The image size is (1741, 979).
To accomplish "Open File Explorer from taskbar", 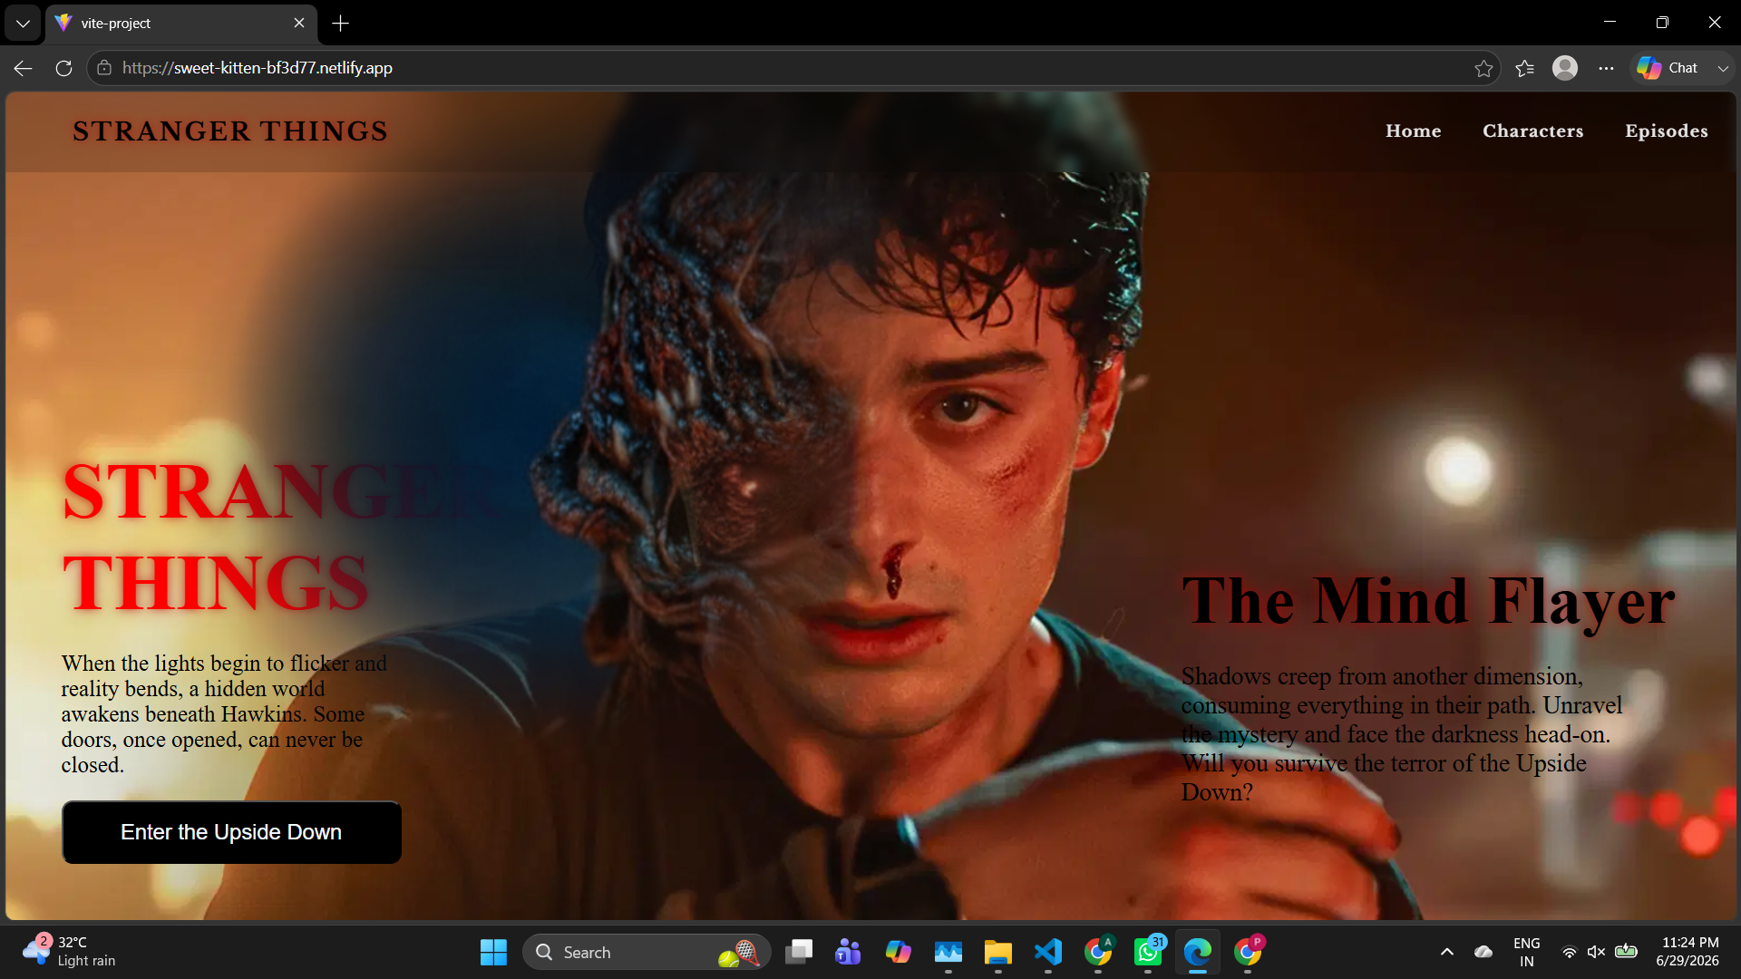I will tap(998, 952).
